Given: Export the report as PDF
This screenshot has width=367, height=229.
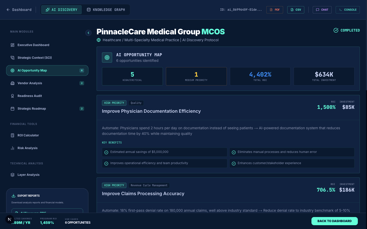Looking at the screenshot, I should tap(275, 10).
